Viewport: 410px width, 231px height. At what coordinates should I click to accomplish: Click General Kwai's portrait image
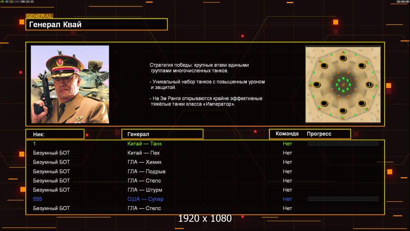[70, 84]
